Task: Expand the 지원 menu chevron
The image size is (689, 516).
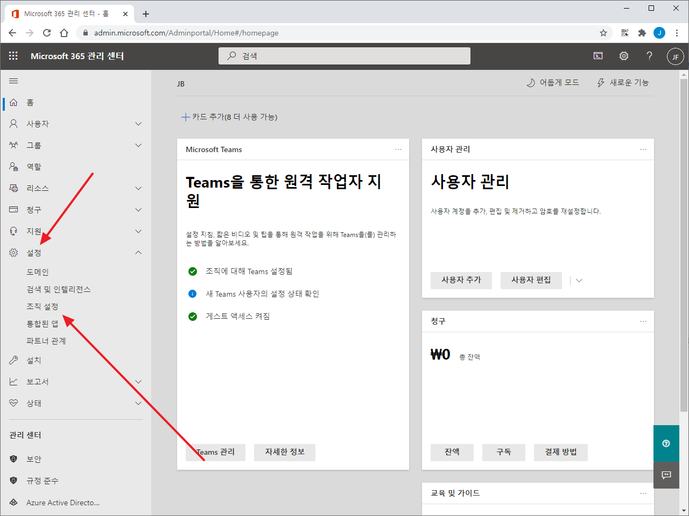Action: coord(138,231)
